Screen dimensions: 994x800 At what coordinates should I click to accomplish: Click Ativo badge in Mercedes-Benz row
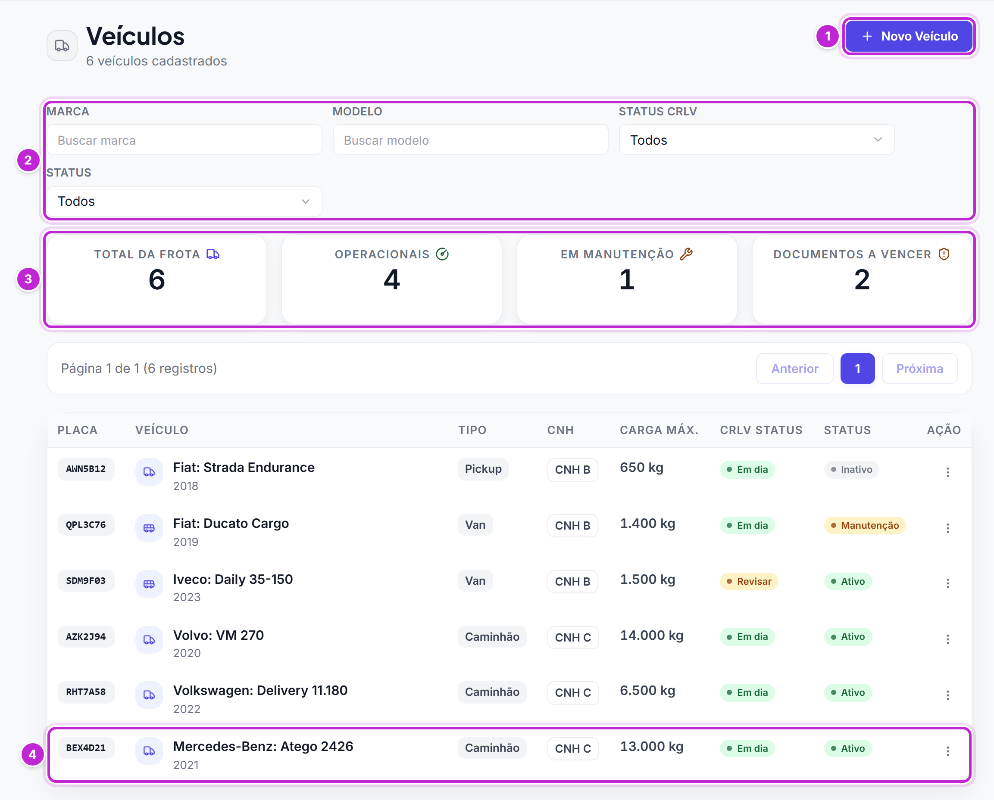(x=848, y=749)
